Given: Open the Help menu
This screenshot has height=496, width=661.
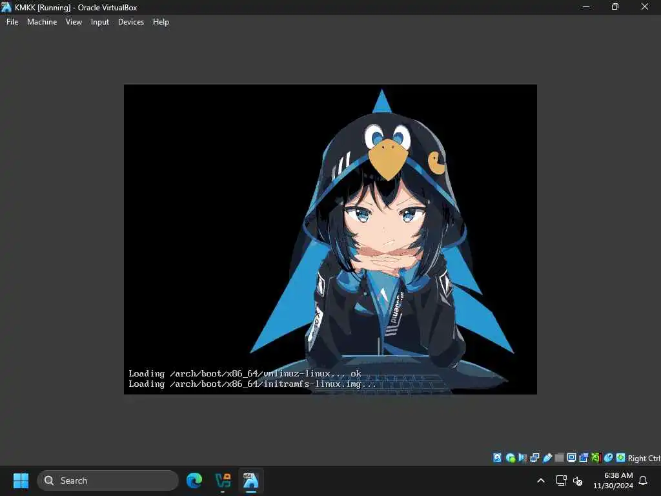Looking at the screenshot, I should click(x=161, y=22).
